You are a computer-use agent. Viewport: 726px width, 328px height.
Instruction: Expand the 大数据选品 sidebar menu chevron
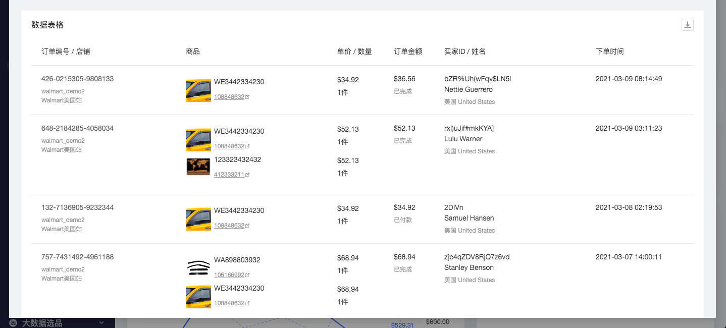(x=101, y=323)
